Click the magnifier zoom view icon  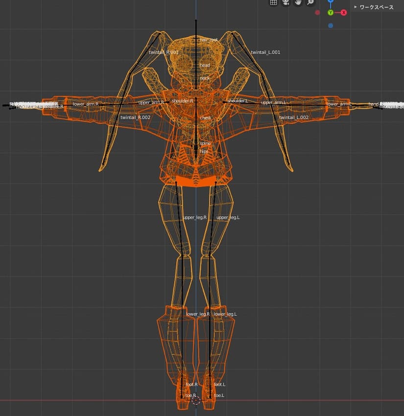click(x=310, y=2)
